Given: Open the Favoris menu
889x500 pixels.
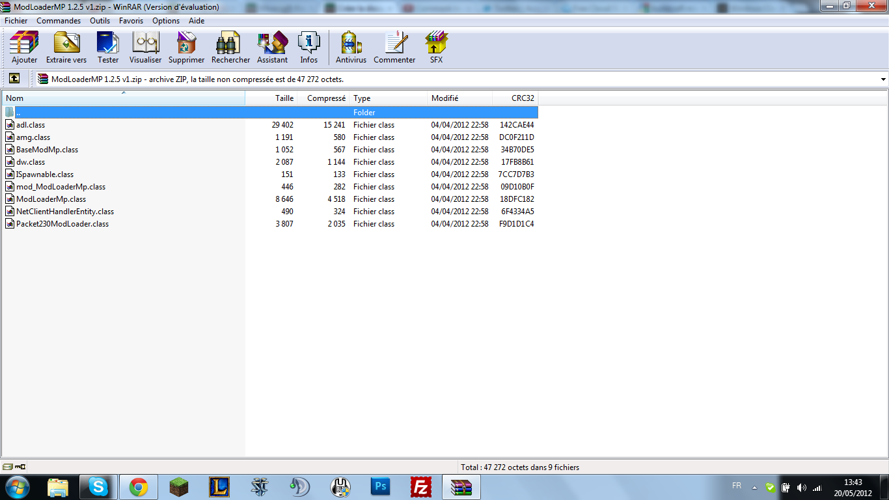Looking at the screenshot, I should tap(131, 21).
